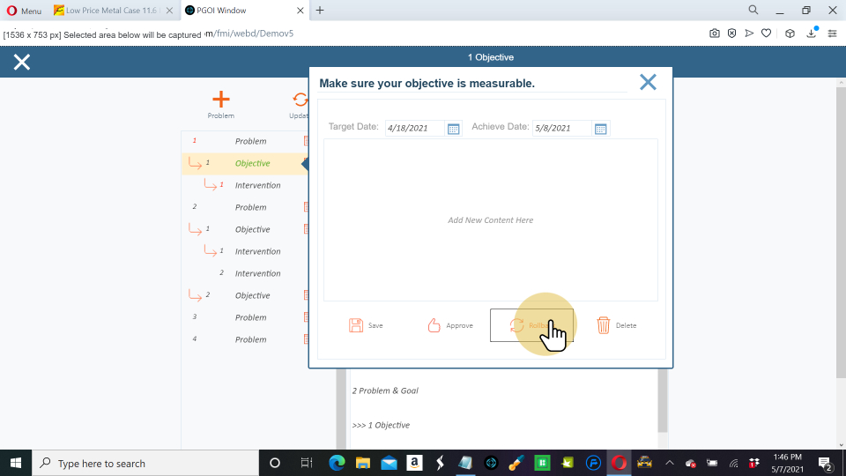The image size is (846, 476).
Task: Open the Achieve Date calendar picker
Action: pyautogui.click(x=600, y=129)
